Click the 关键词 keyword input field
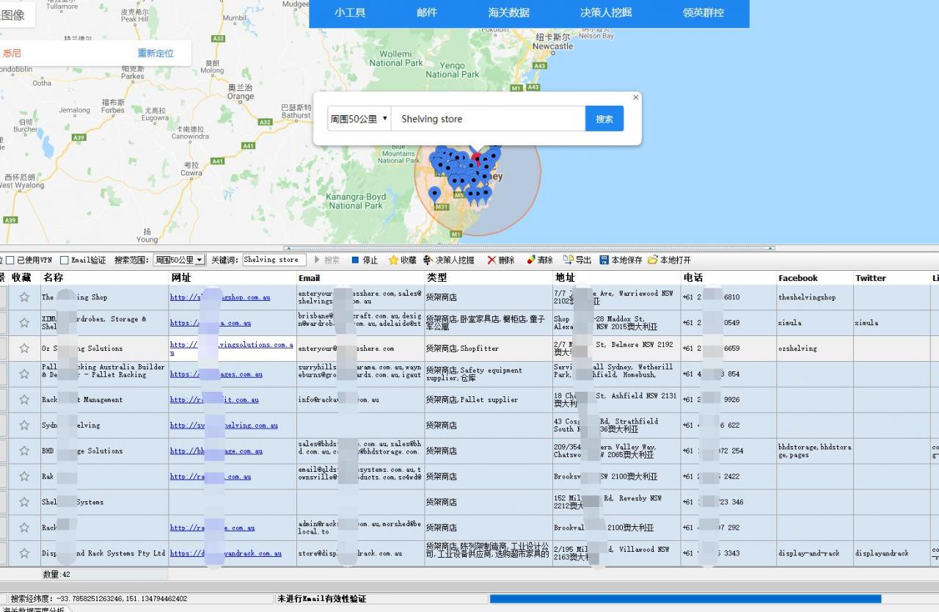 point(274,260)
